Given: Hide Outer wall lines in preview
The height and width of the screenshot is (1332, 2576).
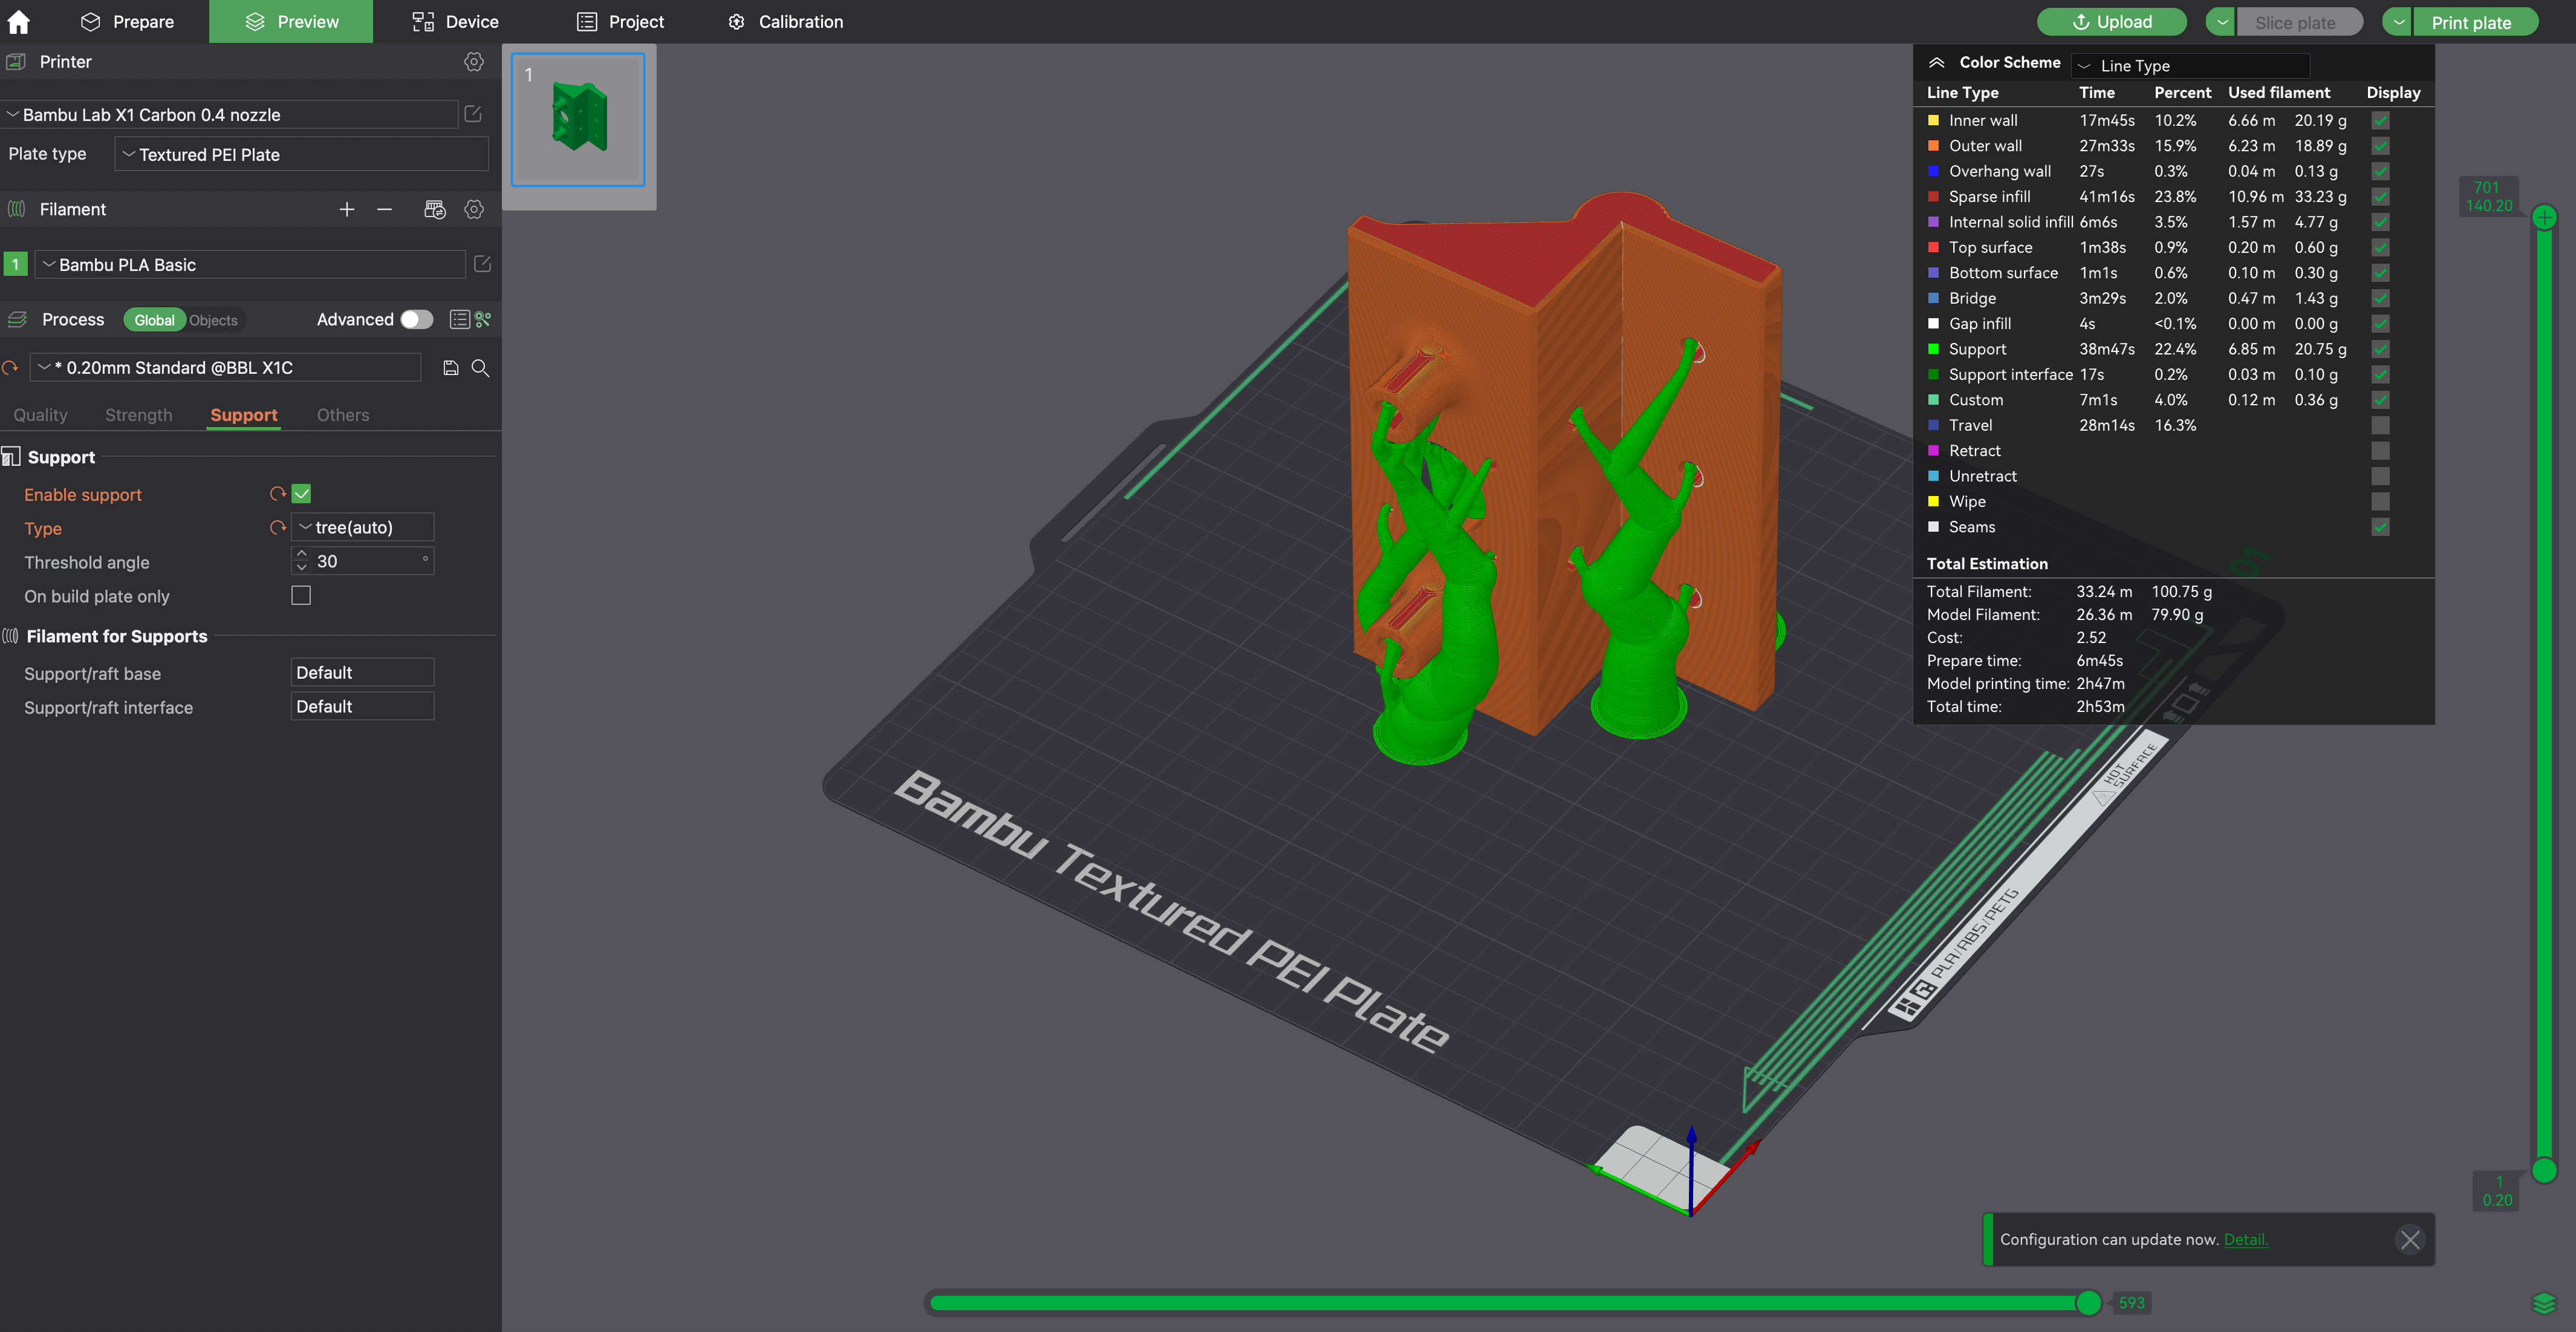Looking at the screenshot, I should tap(2381, 146).
